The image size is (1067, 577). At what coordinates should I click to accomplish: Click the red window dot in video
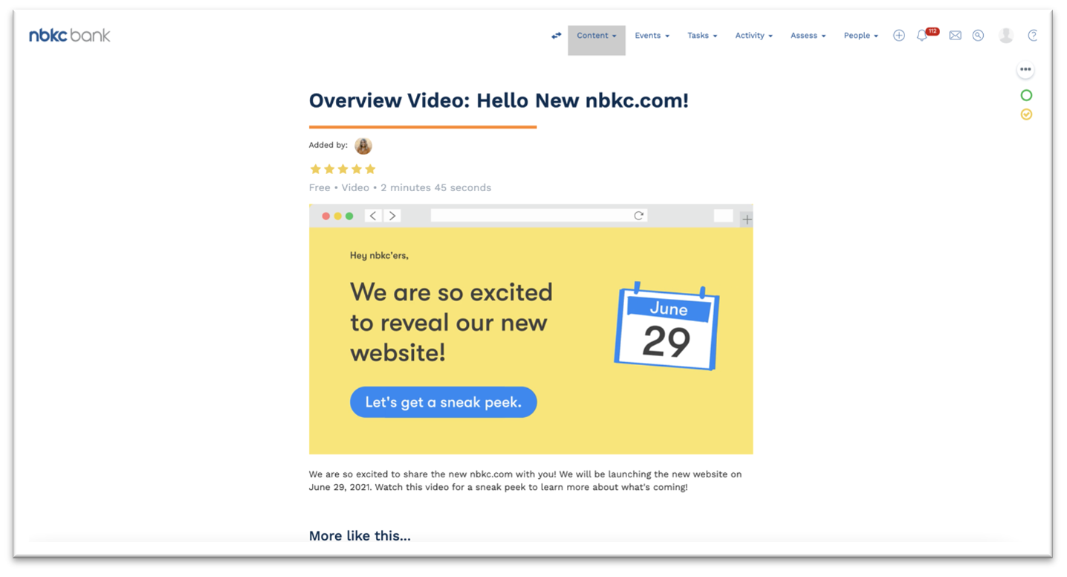click(325, 216)
